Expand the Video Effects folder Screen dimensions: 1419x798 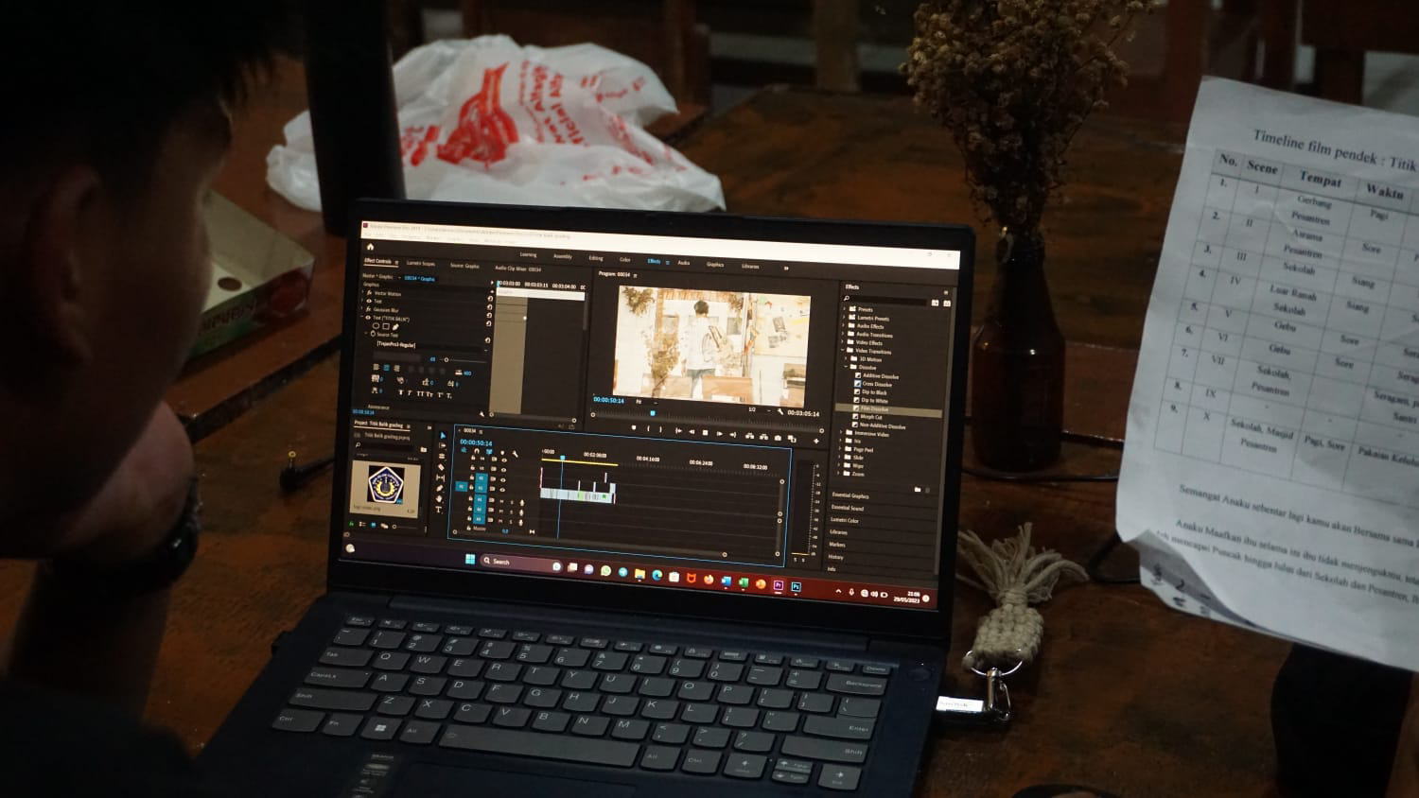pyautogui.click(x=842, y=342)
